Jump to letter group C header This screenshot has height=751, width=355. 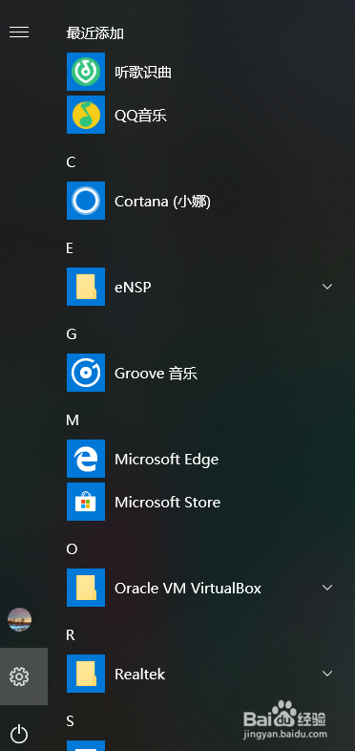coord(71,162)
